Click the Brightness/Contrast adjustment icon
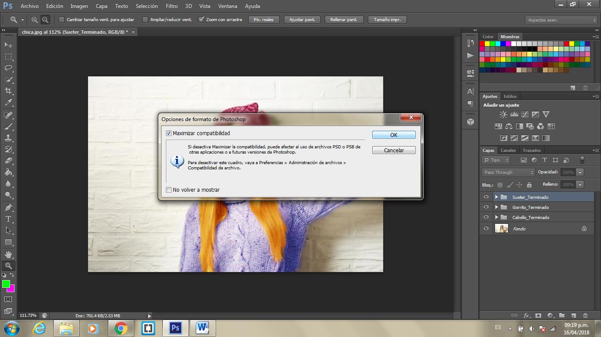This screenshot has width=601, height=337. click(503, 115)
